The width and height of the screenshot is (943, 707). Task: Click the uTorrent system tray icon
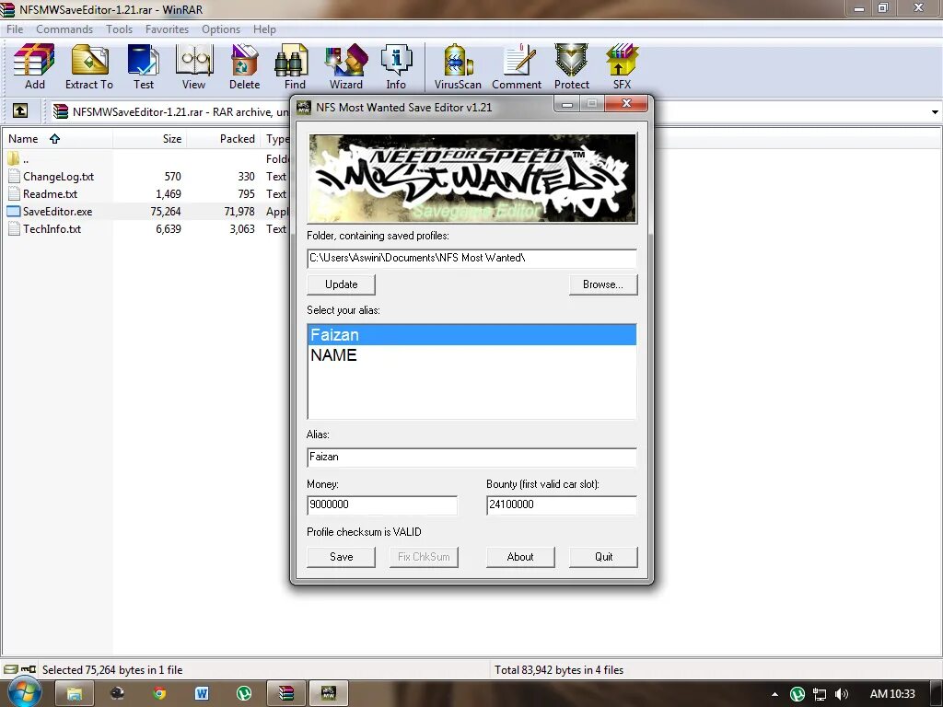click(x=797, y=694)
